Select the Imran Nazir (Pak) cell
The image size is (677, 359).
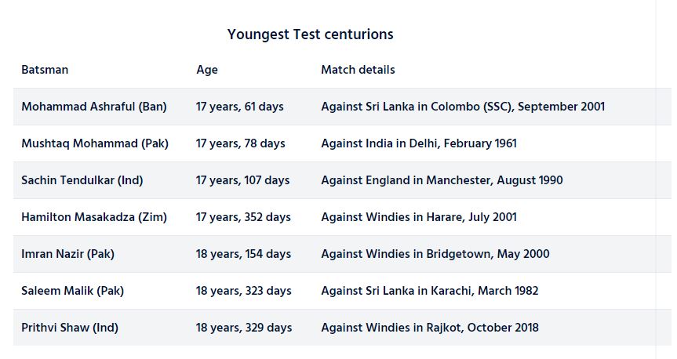(68, 254)
